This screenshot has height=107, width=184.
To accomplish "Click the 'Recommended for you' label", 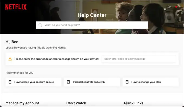I will click(x=19, y=73).
